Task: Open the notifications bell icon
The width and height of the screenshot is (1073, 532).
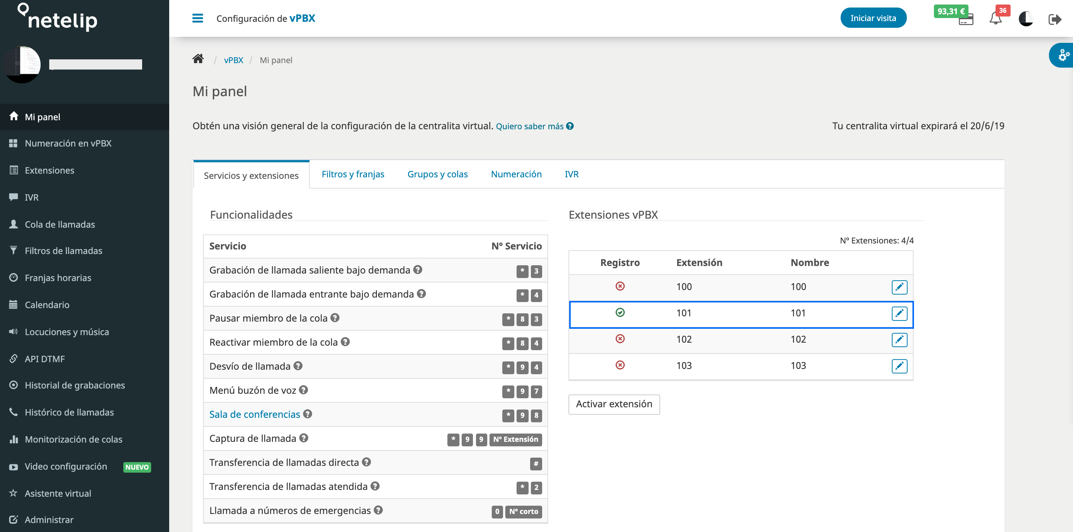Action: (995, 19)
